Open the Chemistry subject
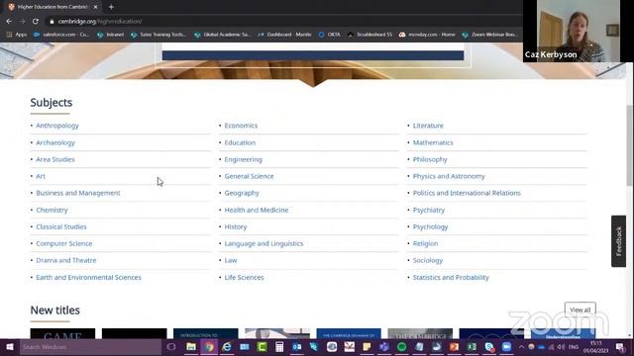 (x=52, y=210)
